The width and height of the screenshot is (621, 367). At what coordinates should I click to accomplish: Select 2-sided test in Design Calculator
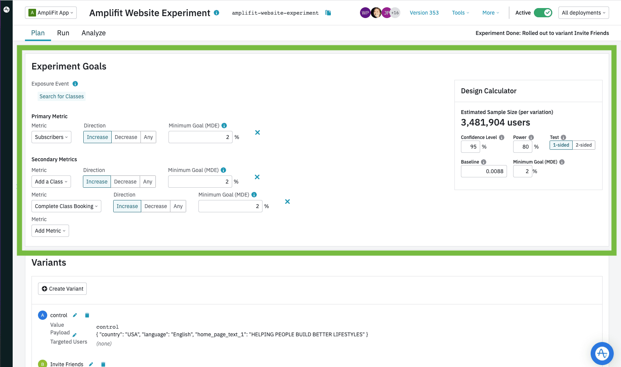(x=583, y=145)
